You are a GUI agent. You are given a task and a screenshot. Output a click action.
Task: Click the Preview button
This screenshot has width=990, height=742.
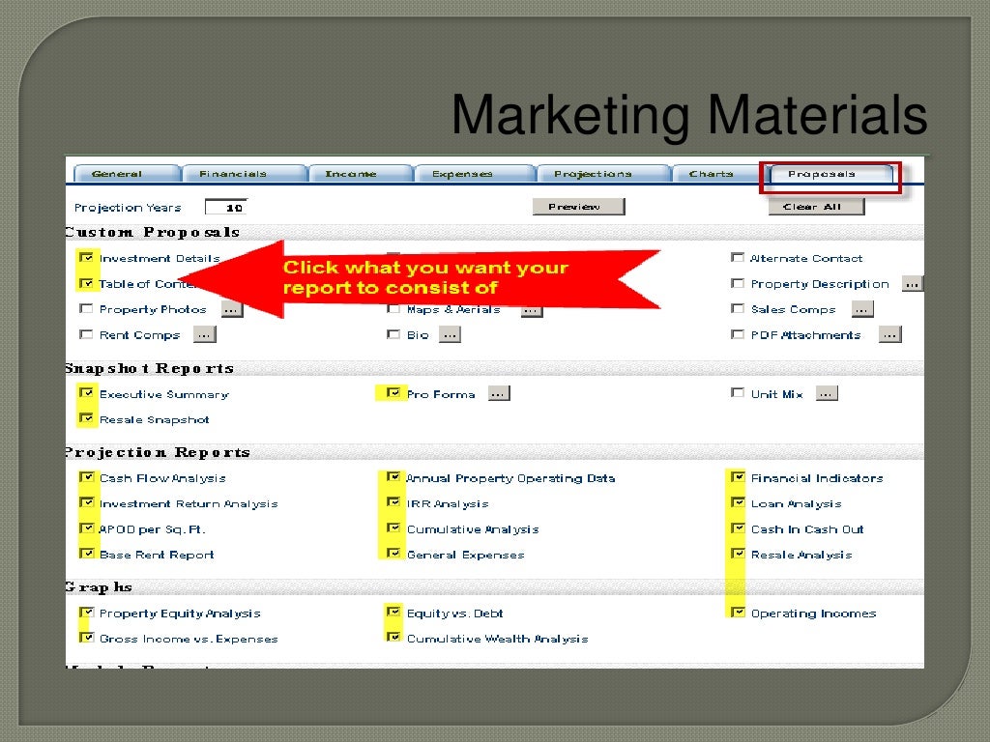pos(578,207)
